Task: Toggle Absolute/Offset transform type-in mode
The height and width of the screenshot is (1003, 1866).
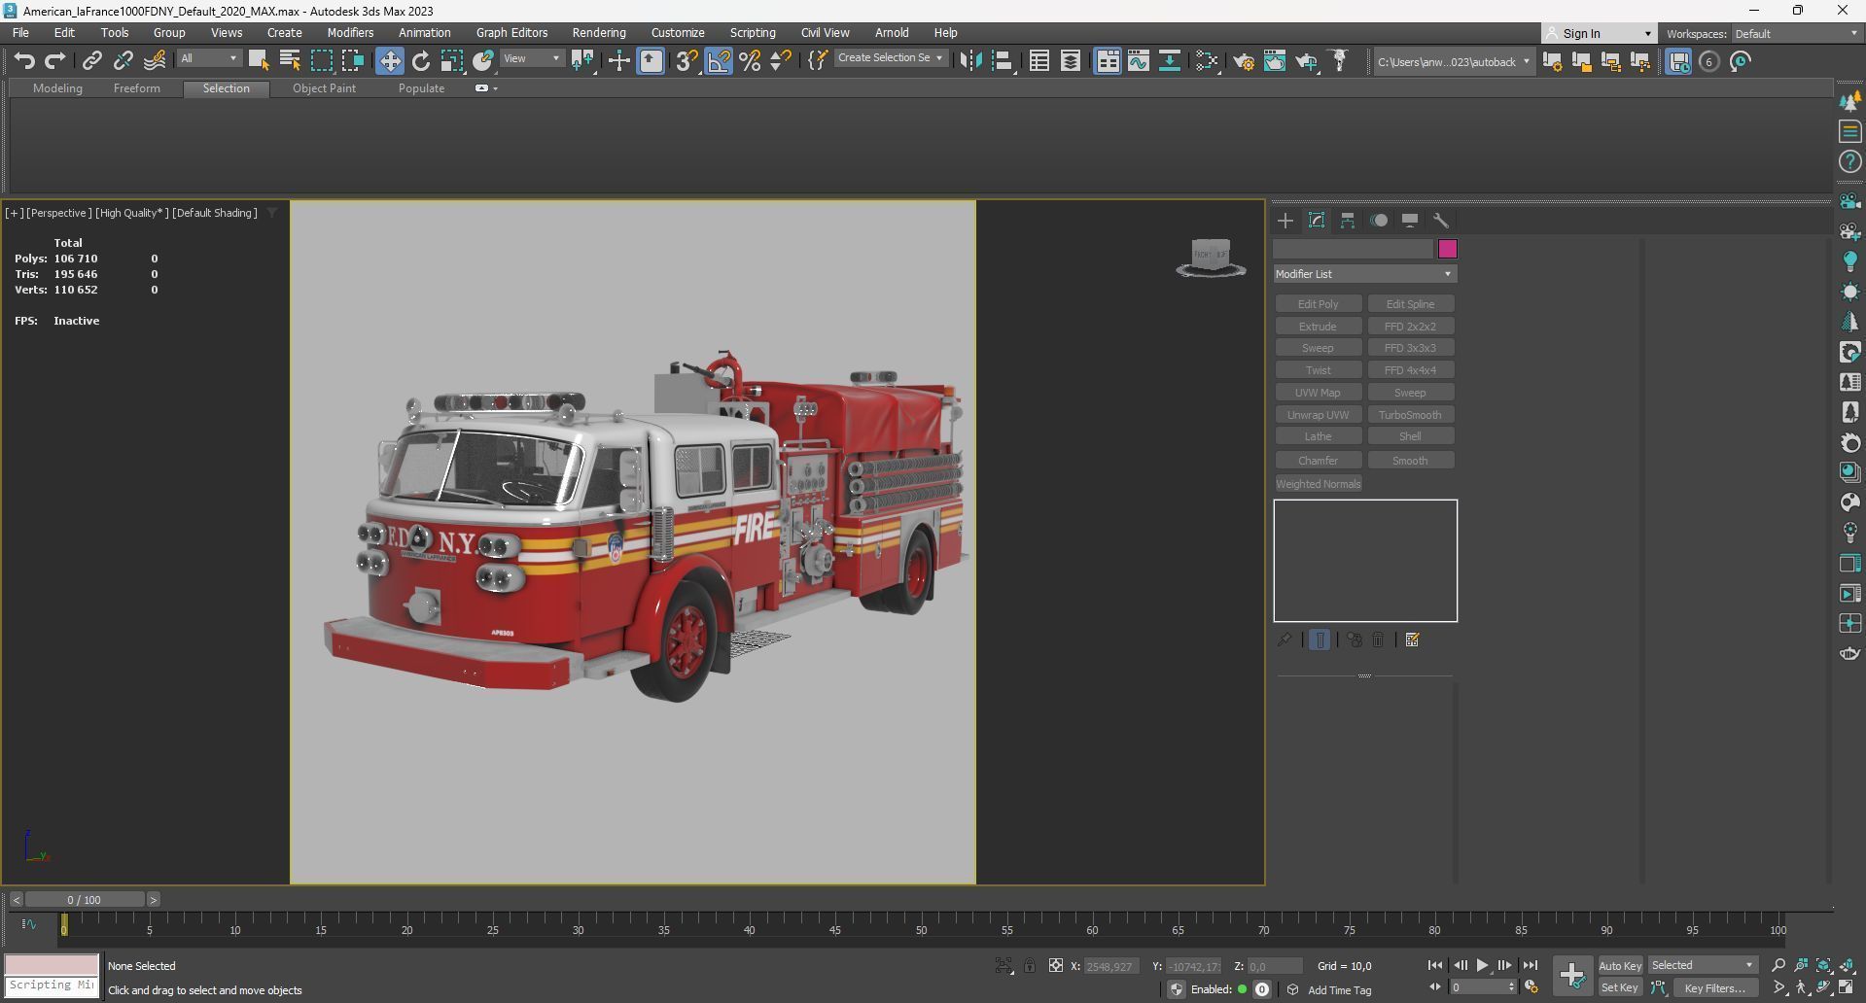Action: tap(1056, 966)
